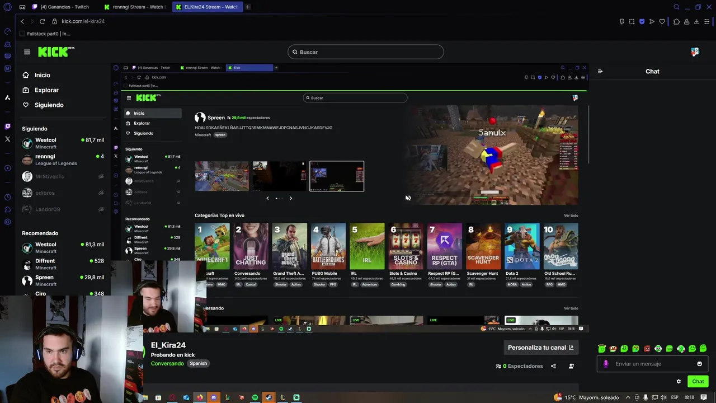
Task: Open a new browser tab
Action: [x=248, y=7]
